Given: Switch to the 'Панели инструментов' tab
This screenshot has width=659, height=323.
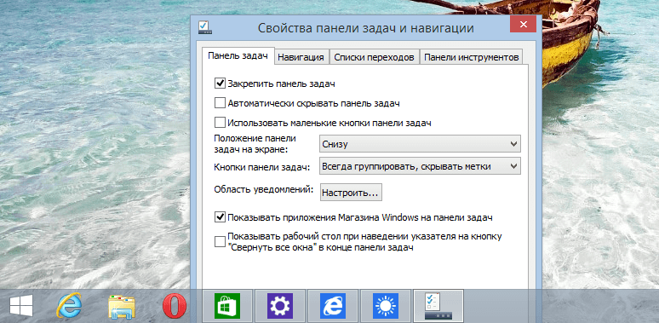Looking at the screenshot, I should coord(471,57).
